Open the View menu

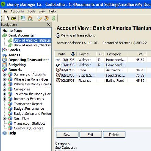(x=42, y=11)
